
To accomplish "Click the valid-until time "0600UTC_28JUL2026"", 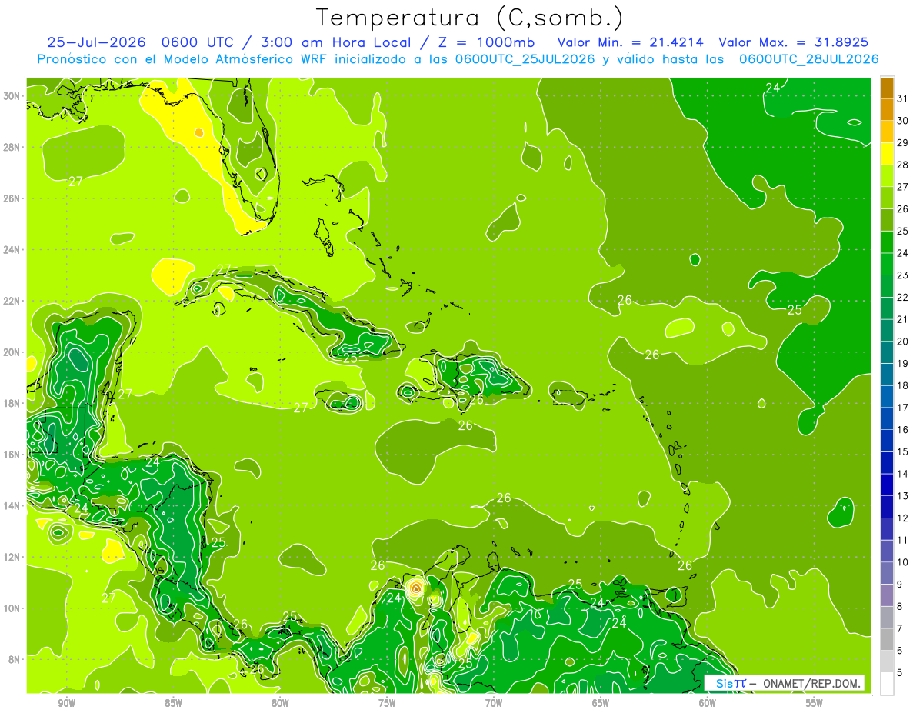I will point(808,59).
